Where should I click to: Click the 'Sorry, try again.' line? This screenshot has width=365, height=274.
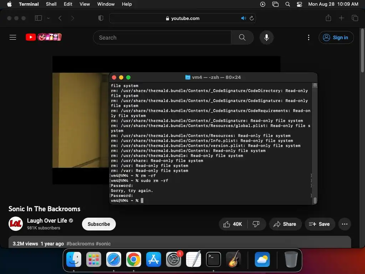pos(132,191)
